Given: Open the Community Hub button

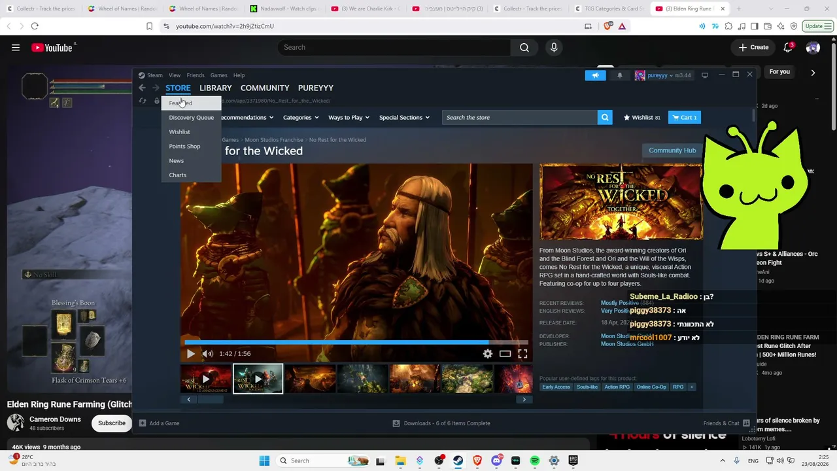Looking at the screenshot, I should pos(672,150).
